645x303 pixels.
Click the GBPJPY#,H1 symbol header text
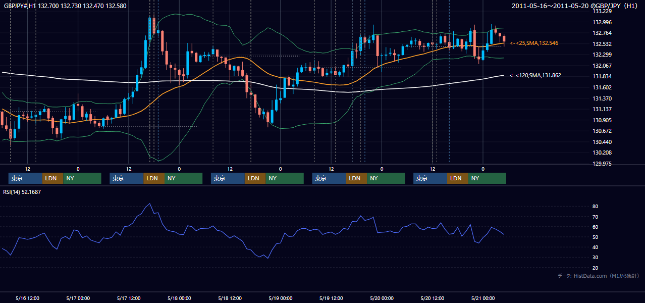(65, 6)
